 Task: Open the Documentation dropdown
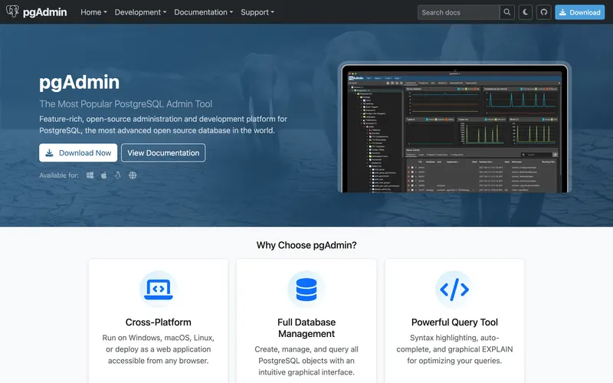tap(203, 12)
